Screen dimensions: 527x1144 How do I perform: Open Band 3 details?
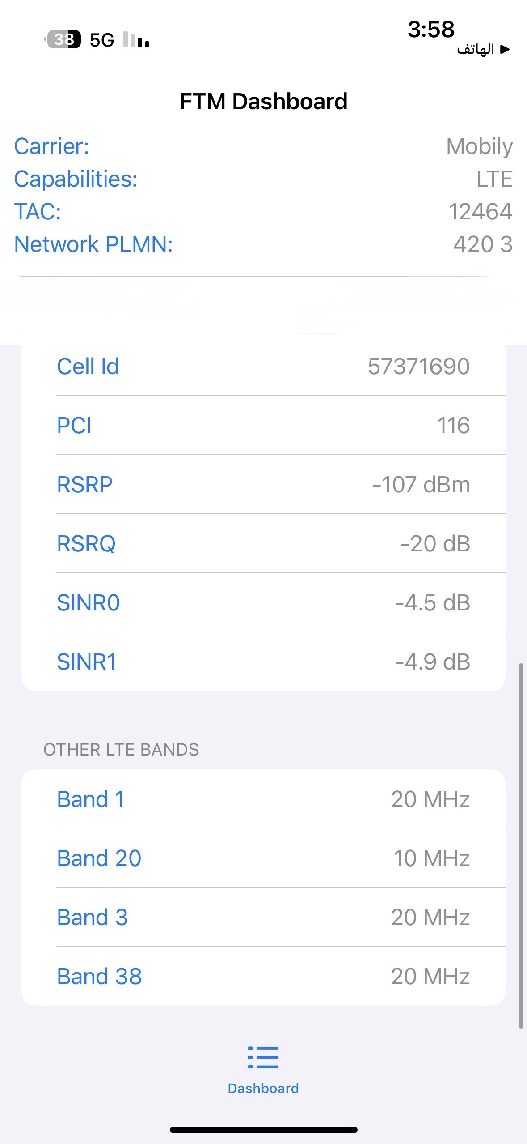263,917
